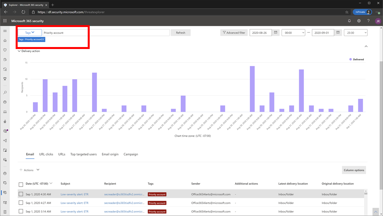Add page to favorites with star icon
This screenshot has height=216, width=383.
pos(347,12)
